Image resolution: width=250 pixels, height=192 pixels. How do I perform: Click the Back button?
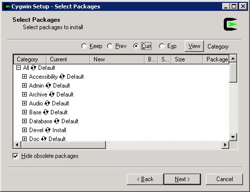tap(145, 179)
